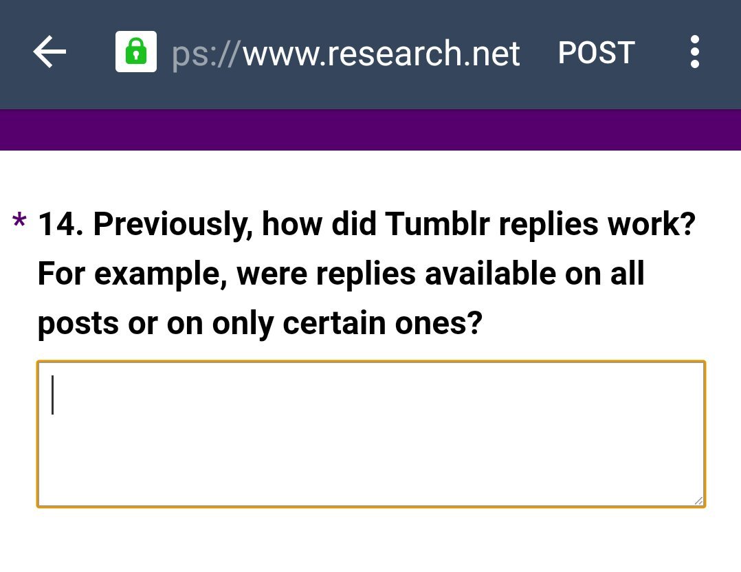
Task: Click the word 'work?' in question title
Action: click(652, 223)
